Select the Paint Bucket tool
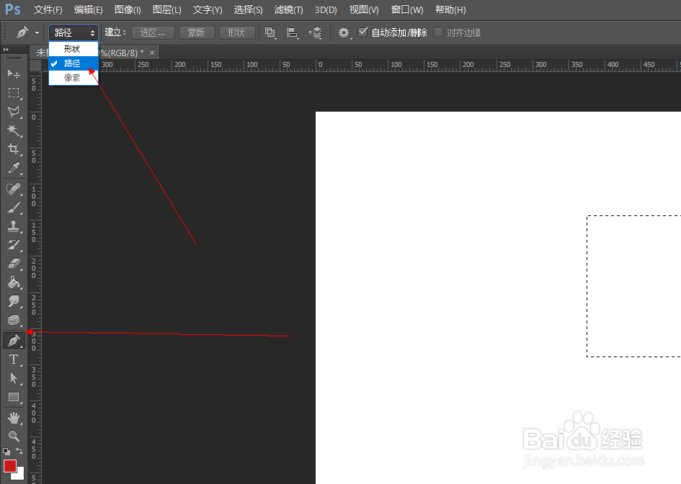 (14, 282)
